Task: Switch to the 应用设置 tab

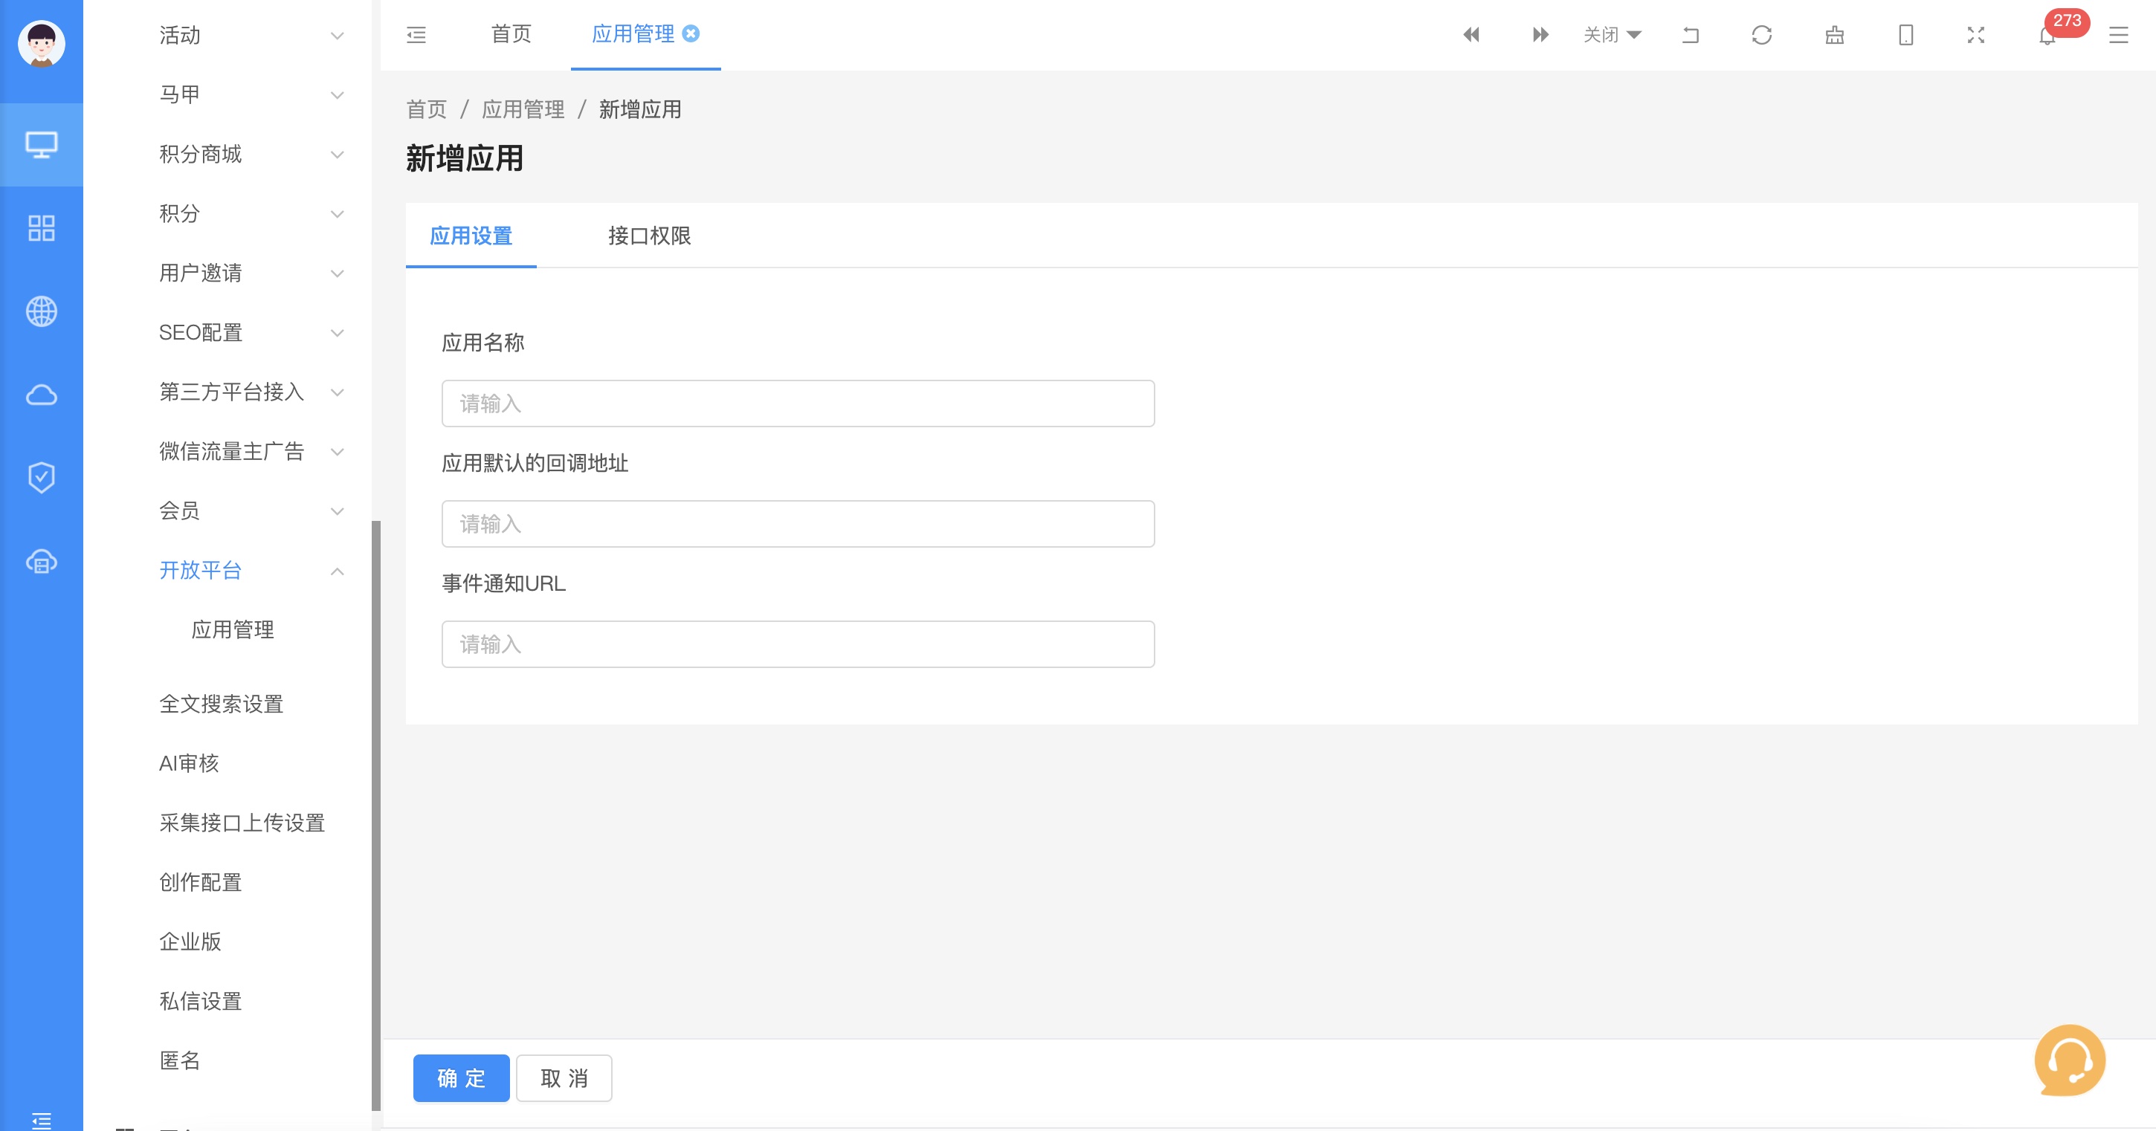Action: point(471,235)
